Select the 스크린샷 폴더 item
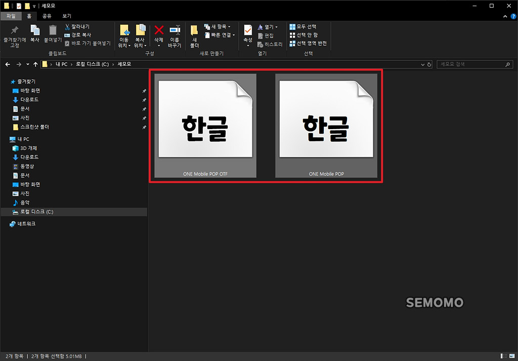The height and width of the screenshot is (361, 518). [x=31, y=127]
